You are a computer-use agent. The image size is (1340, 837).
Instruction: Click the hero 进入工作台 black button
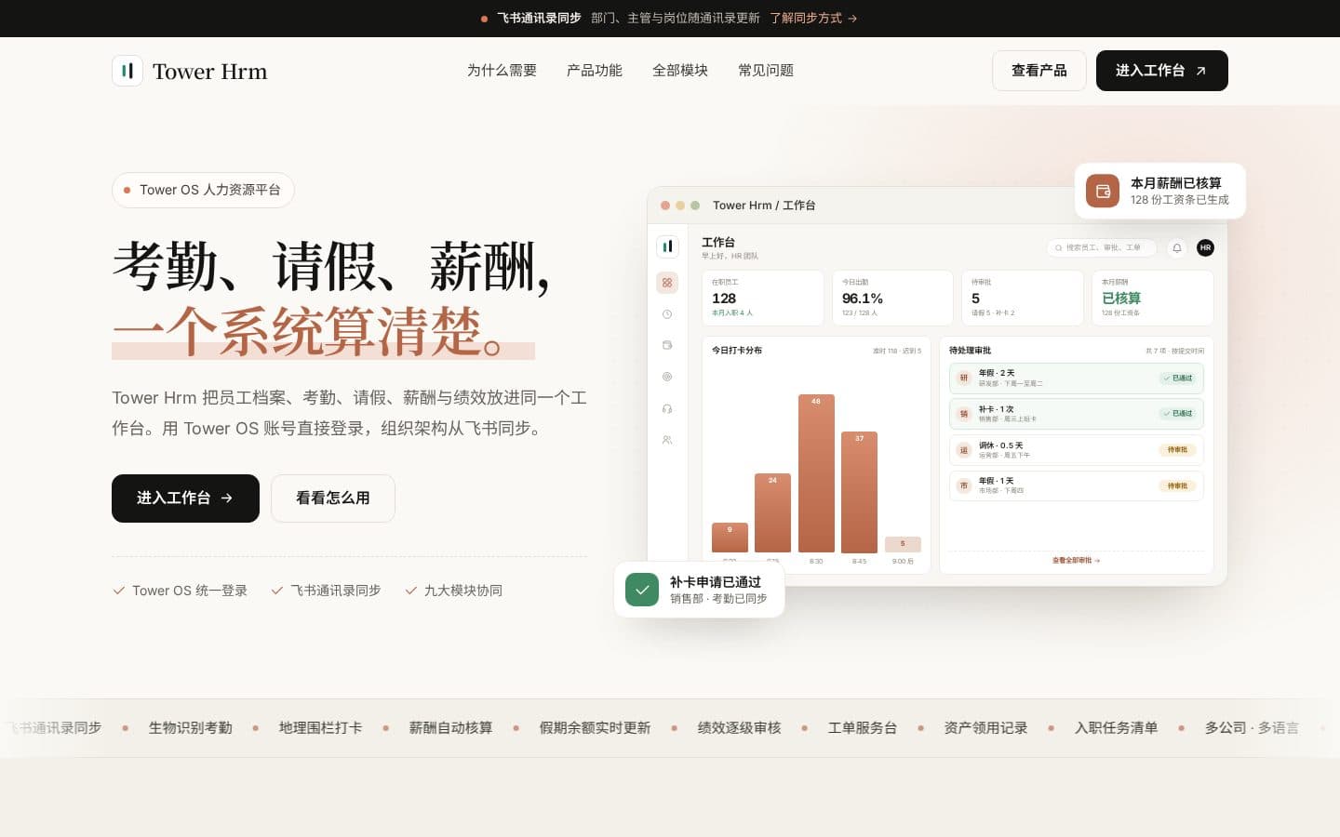185,498
